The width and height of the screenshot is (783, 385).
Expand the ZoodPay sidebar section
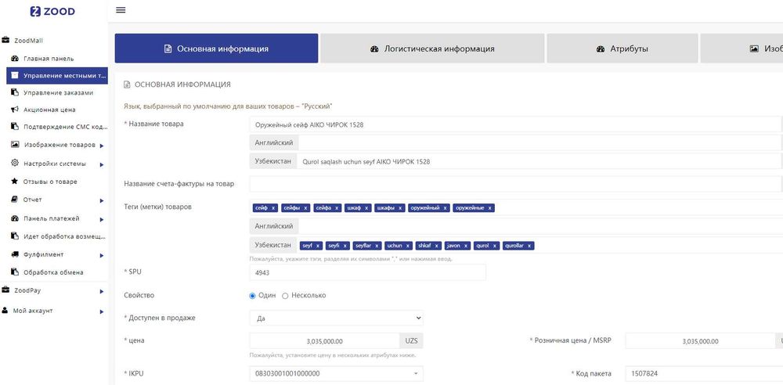coord(101,291)
